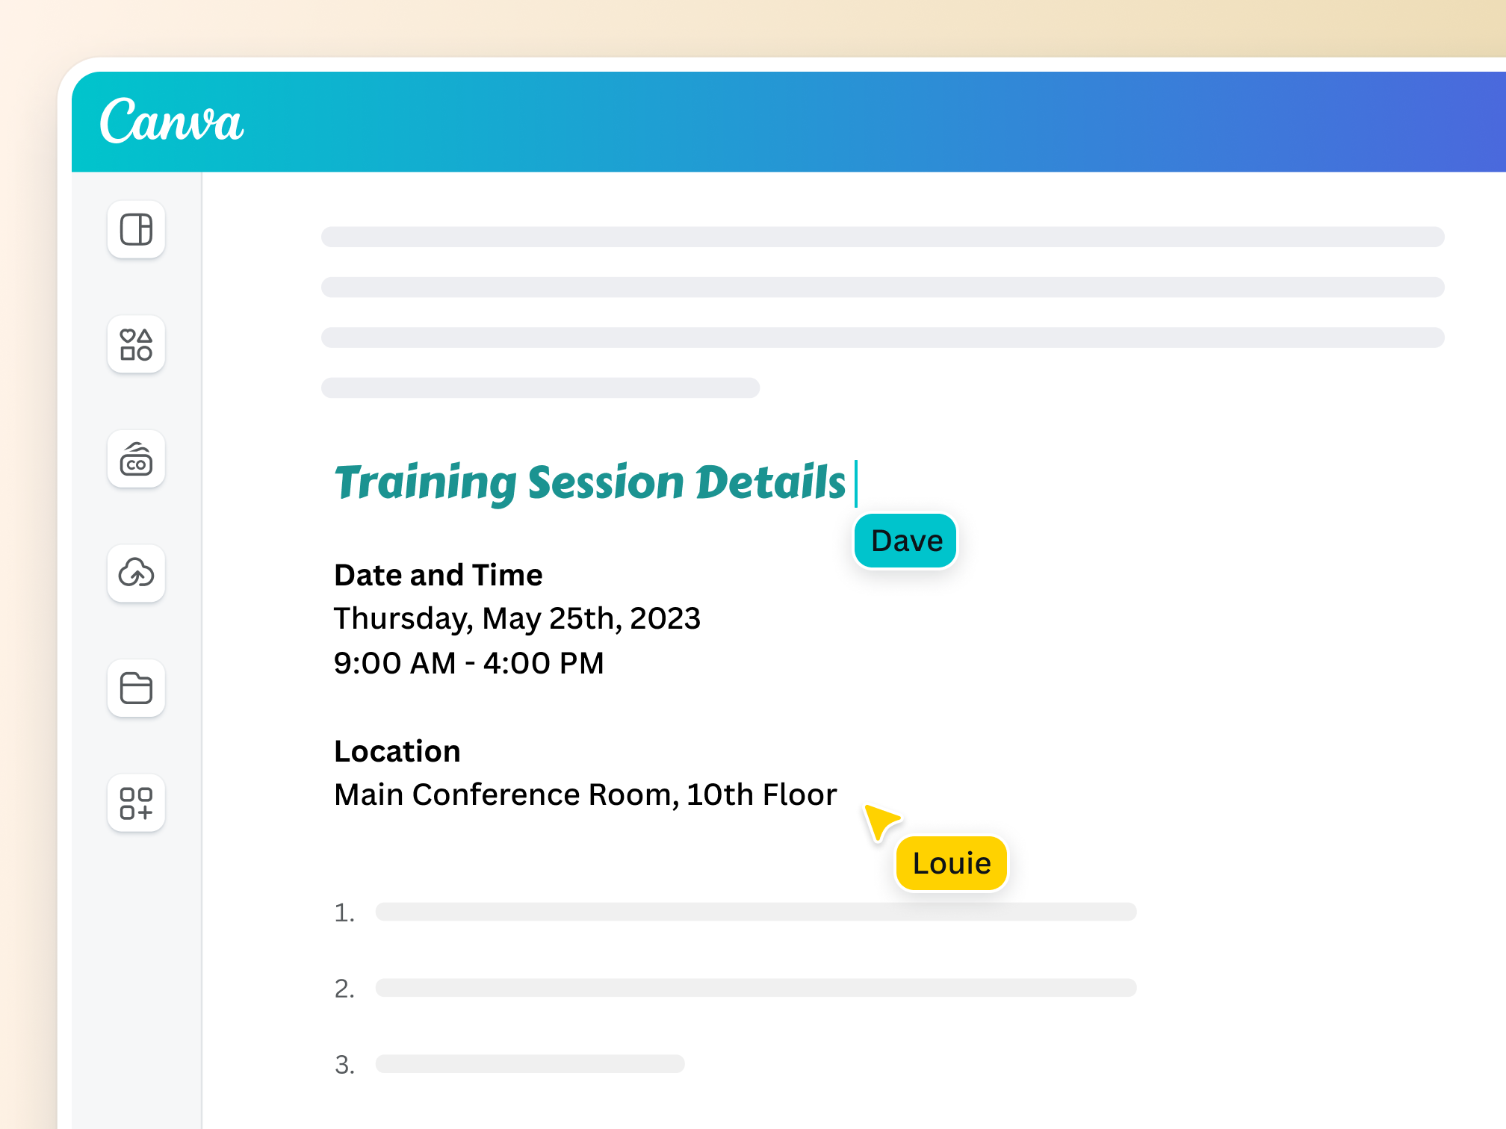Click the Canva logo
Image resolution: width=1506 pixels, height=1129 pixels.
click(x=172, y=122)
